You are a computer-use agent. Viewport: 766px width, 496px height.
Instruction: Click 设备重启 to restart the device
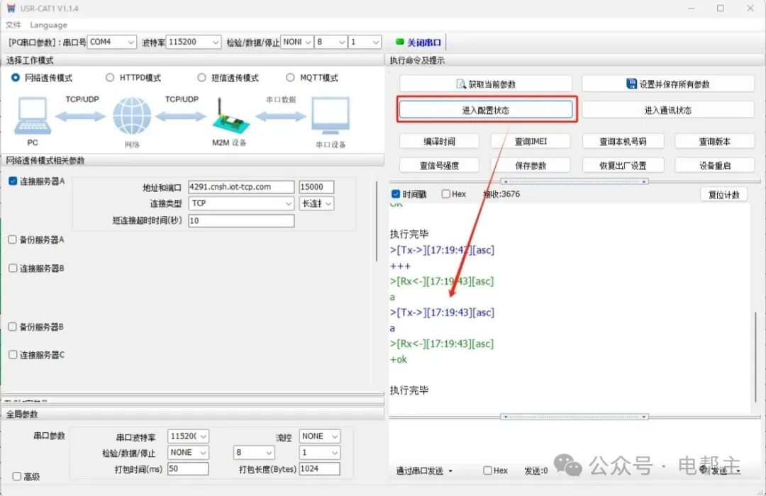coord(714,164)
